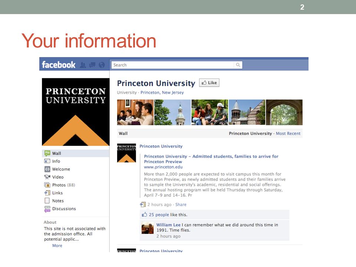Open William Lee's profile name link

[168, 225]
